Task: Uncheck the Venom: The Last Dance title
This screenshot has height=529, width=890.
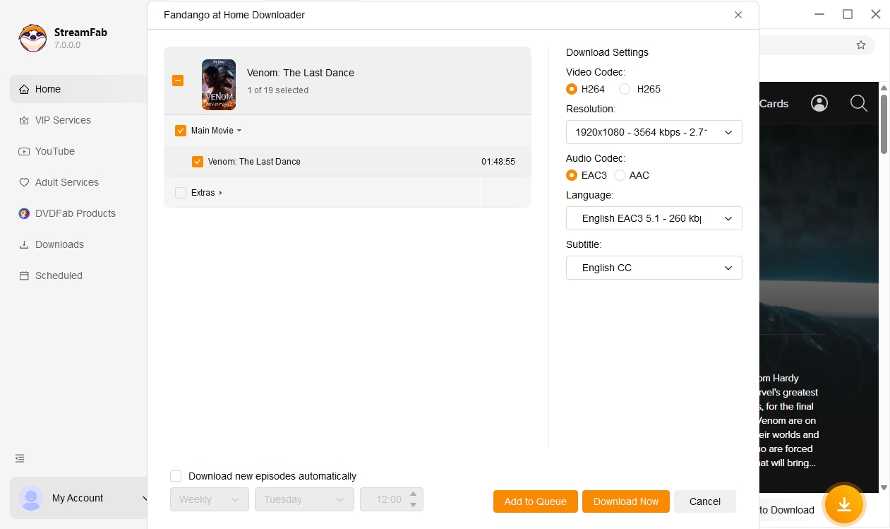Action: click(x=198, y=161)
